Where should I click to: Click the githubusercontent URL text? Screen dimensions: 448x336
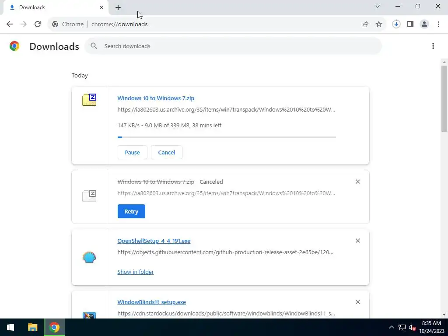[225, 252]
